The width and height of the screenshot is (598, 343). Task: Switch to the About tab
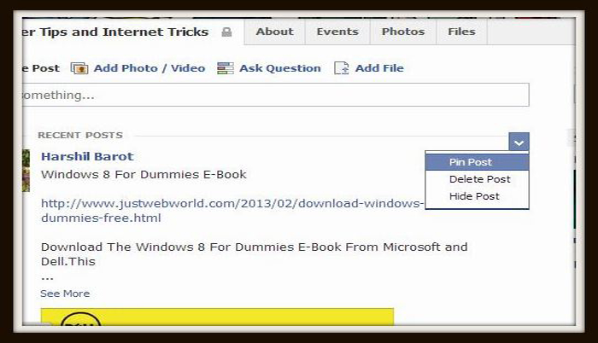(x=274, y=32)
